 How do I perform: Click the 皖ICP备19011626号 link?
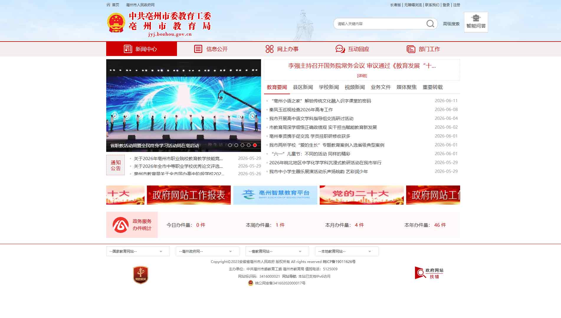(339, 261)
